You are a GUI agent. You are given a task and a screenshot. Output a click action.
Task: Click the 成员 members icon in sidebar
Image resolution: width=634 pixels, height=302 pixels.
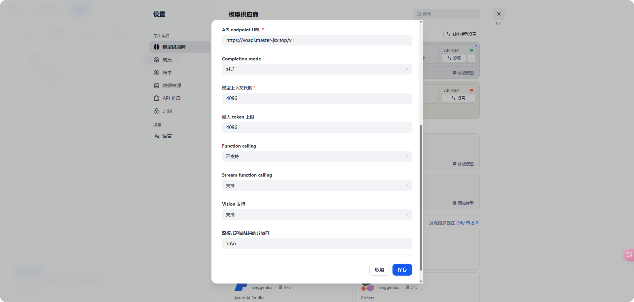pyautogui.click(x=157, y=60)
